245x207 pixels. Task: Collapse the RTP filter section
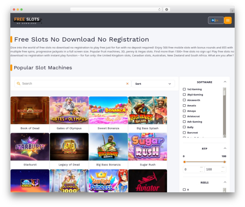225,148
